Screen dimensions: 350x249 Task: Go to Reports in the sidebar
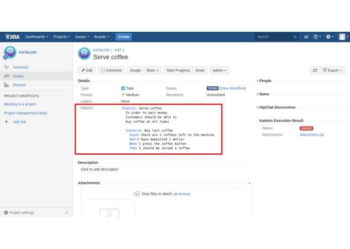coord(19,85)
